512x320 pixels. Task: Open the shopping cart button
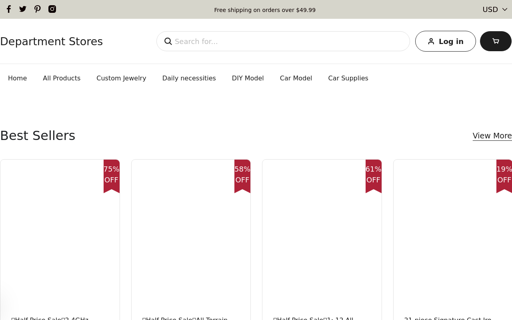[496, 41]
